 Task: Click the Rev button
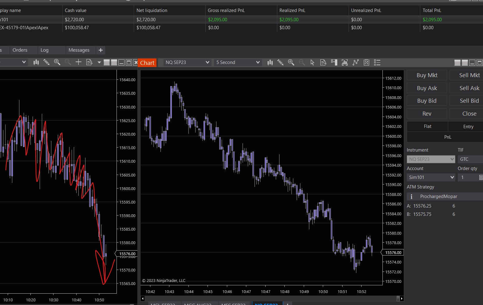tap(427, 114)
